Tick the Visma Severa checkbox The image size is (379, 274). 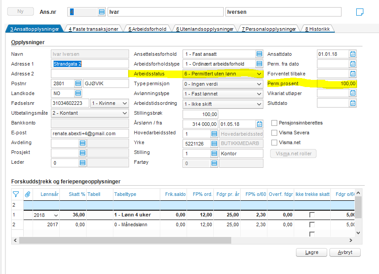point(275,133)
